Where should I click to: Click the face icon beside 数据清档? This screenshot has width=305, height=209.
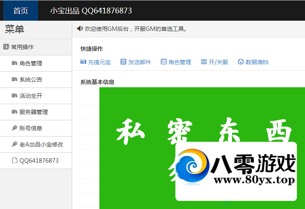coord(241,62)
